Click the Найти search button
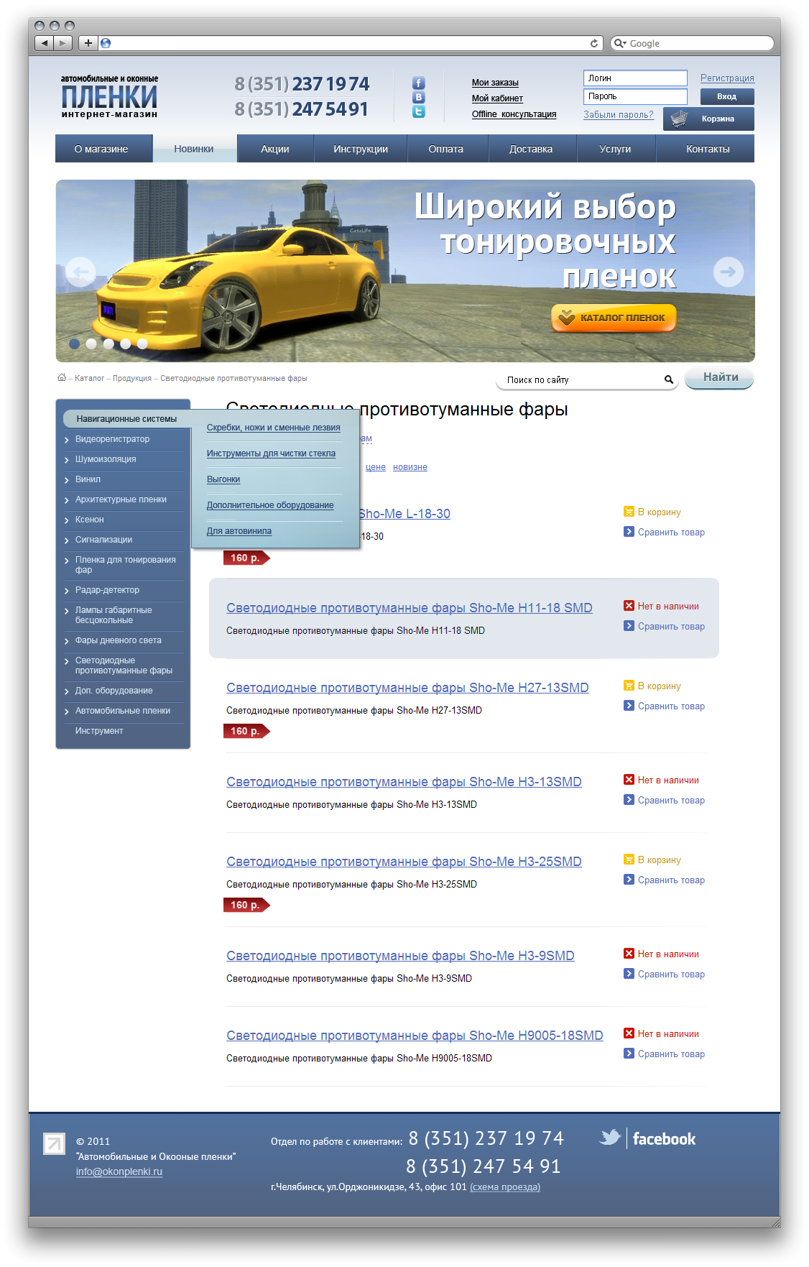 (x=719, y=377)
